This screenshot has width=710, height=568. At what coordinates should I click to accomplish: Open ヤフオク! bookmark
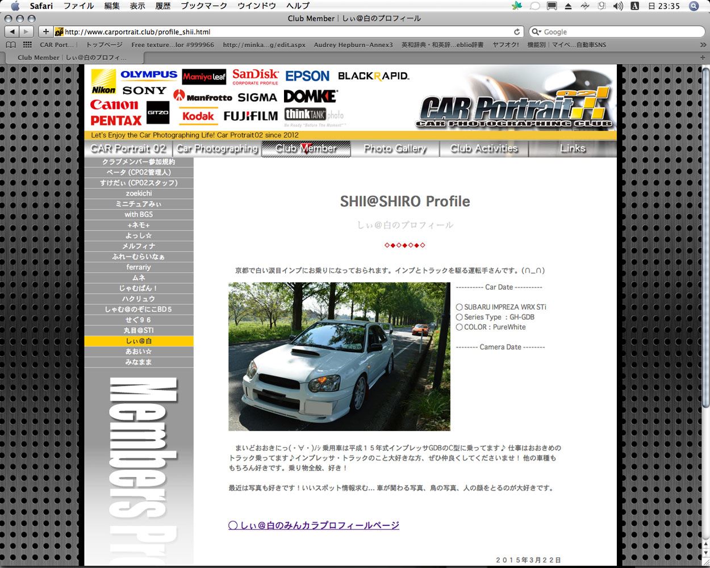(506, 45)
